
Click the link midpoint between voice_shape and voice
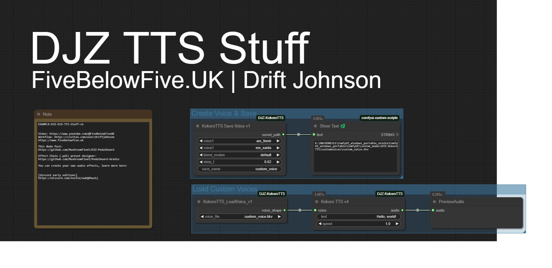tap(300, 210)
